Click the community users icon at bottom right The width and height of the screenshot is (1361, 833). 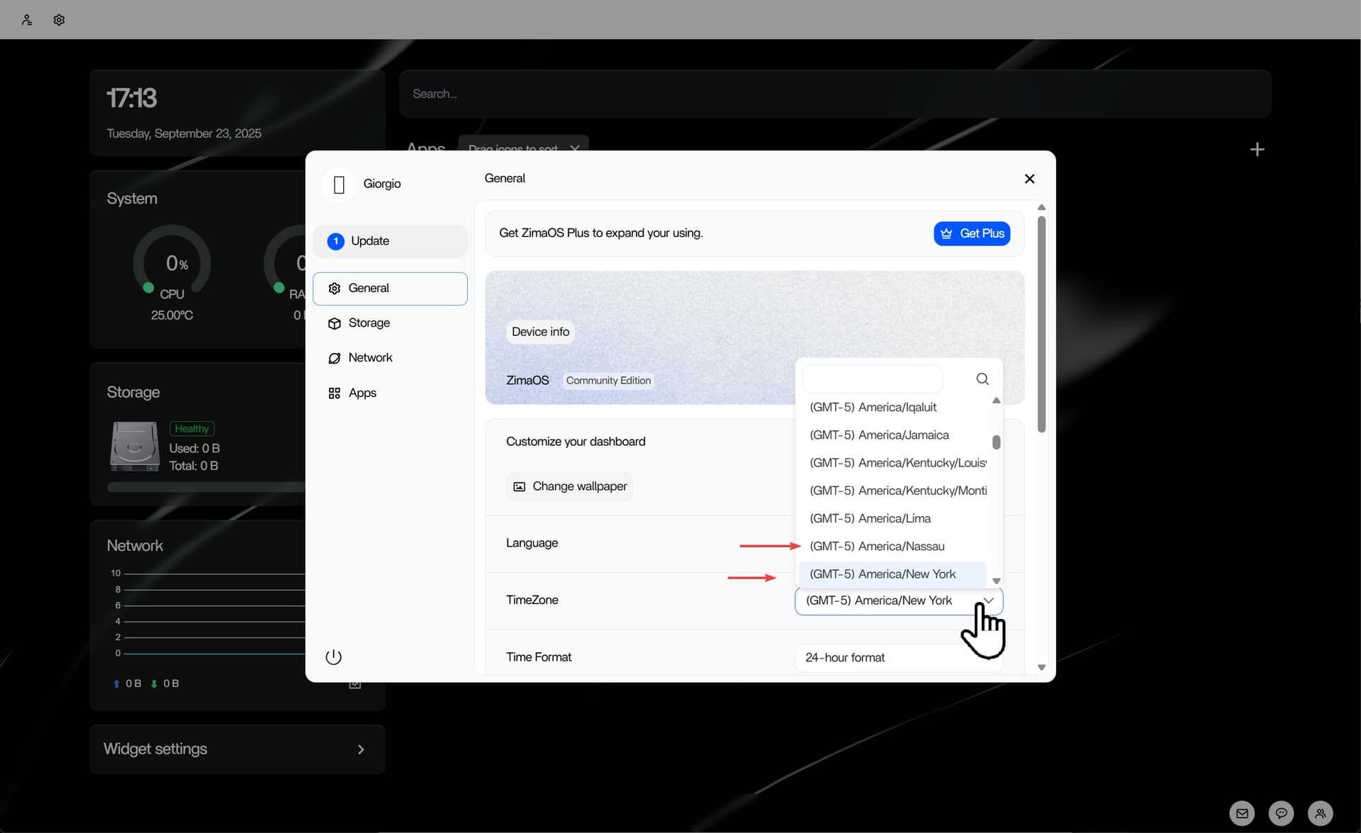pyautogui.click(x=1320, y=813)
